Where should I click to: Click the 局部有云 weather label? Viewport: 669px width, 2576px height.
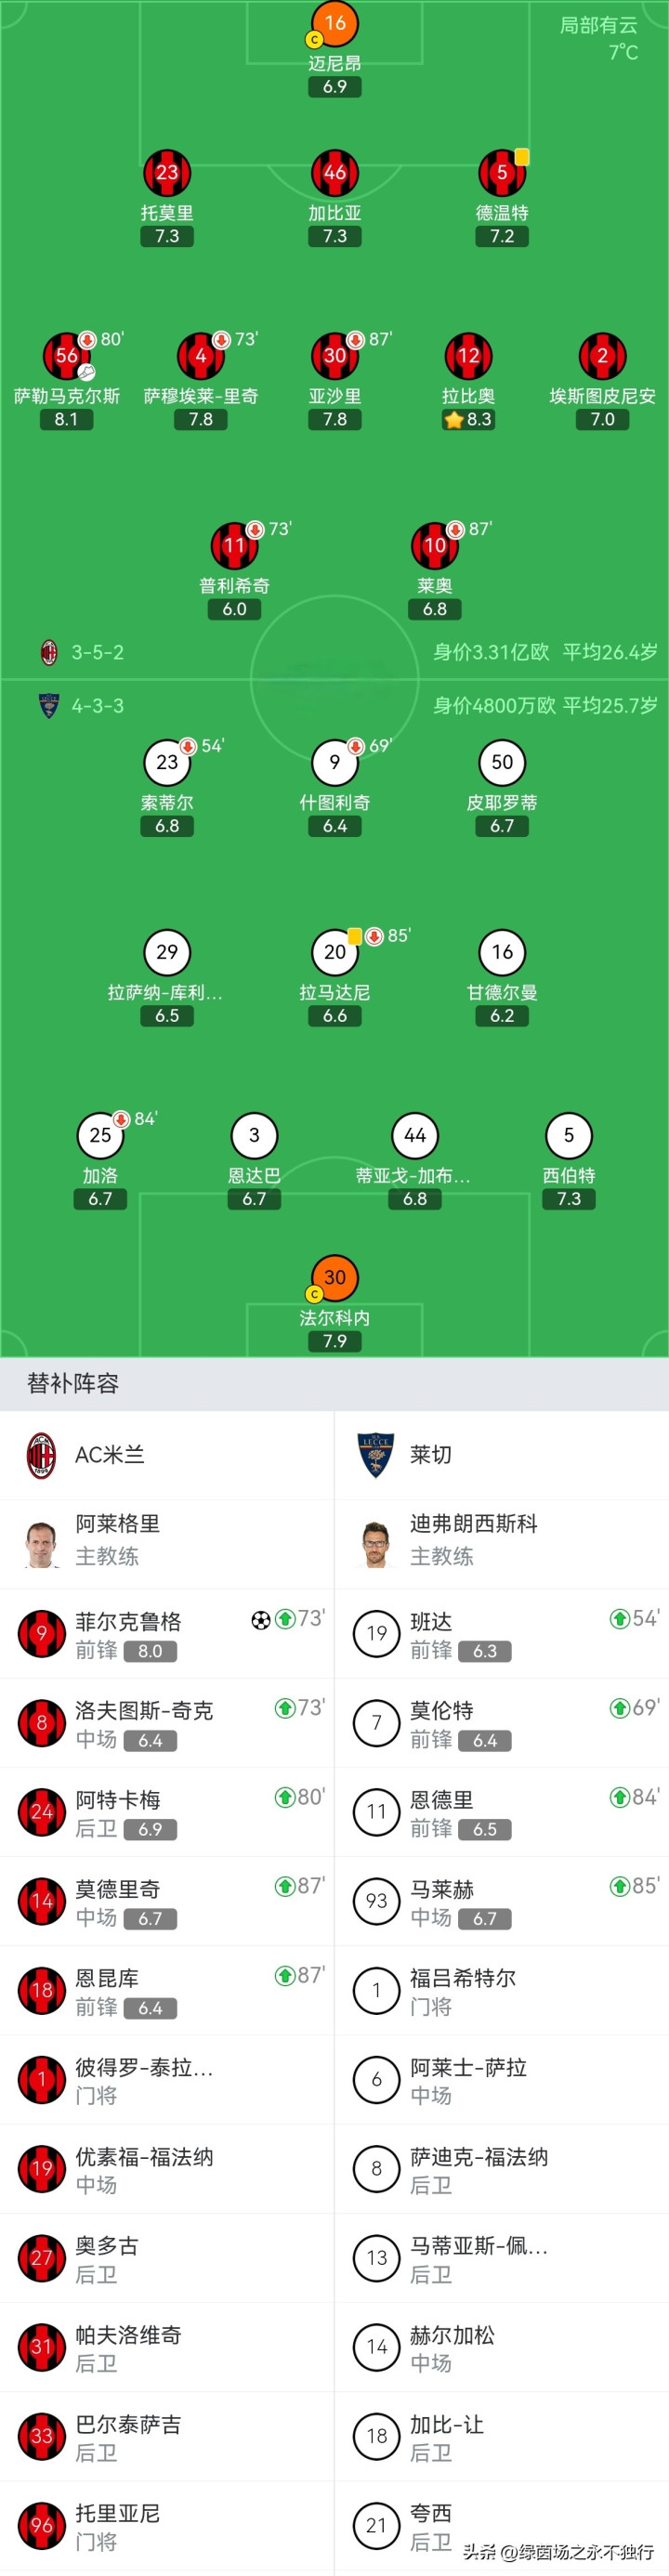[x=598, y=25]
